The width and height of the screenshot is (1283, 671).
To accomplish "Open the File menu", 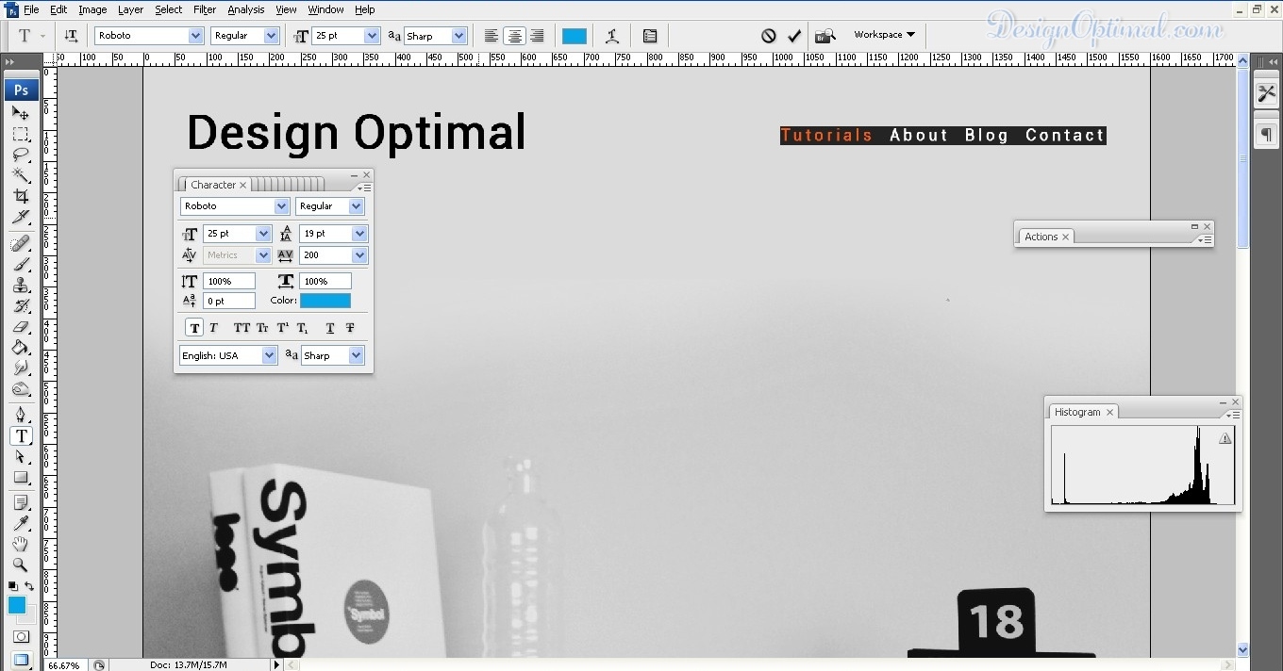I will [31, 9].
